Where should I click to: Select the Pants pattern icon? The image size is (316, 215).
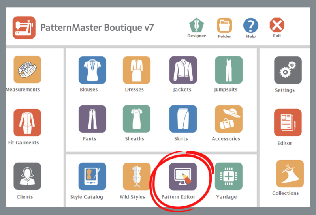click(x=92, y=119)
